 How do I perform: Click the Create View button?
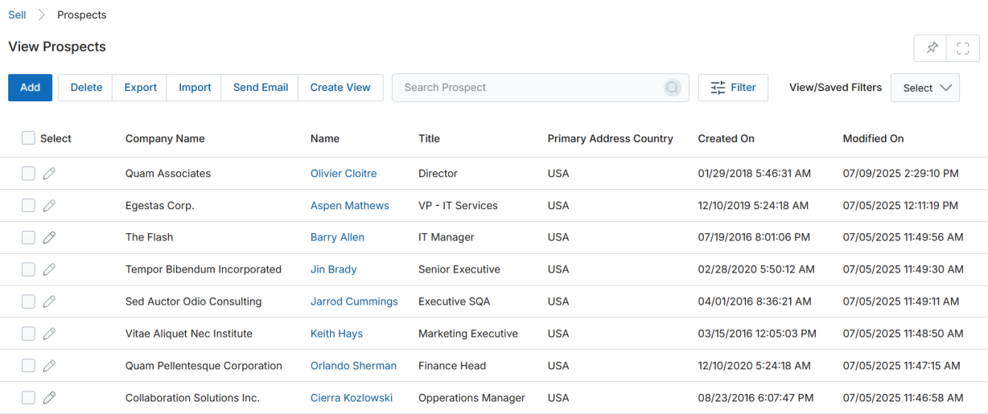340,88
